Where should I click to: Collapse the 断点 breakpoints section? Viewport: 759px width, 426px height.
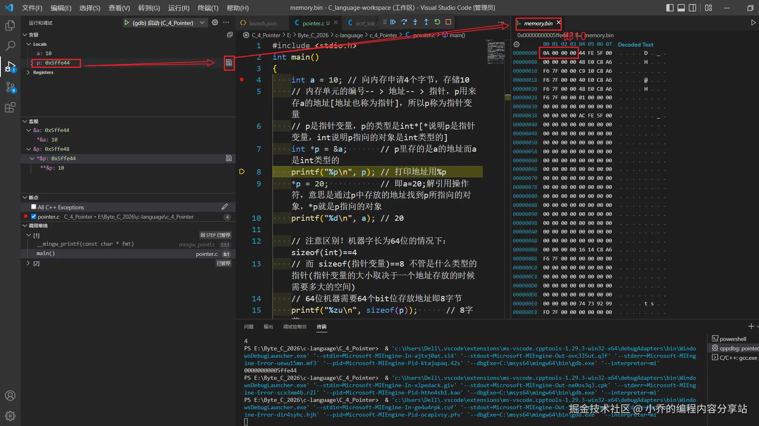(25, 197)
